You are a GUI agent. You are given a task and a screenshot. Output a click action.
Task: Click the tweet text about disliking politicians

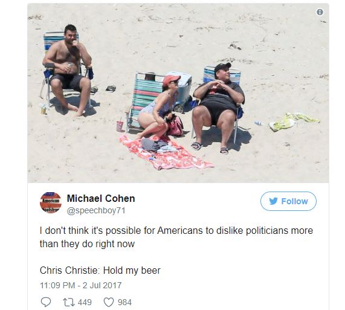pyautogui.click(x=176, y=237)
